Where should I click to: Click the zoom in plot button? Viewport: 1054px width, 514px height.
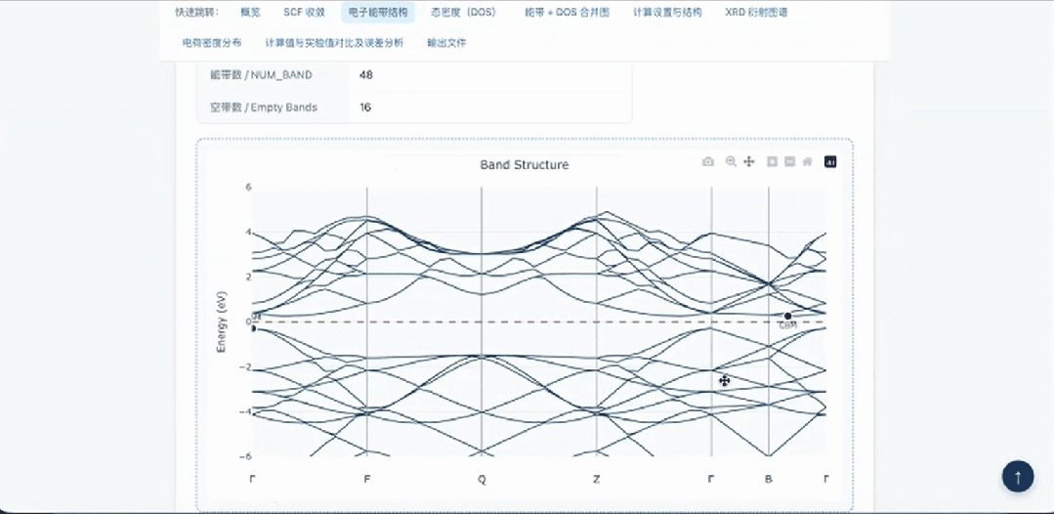click(773, 161)
